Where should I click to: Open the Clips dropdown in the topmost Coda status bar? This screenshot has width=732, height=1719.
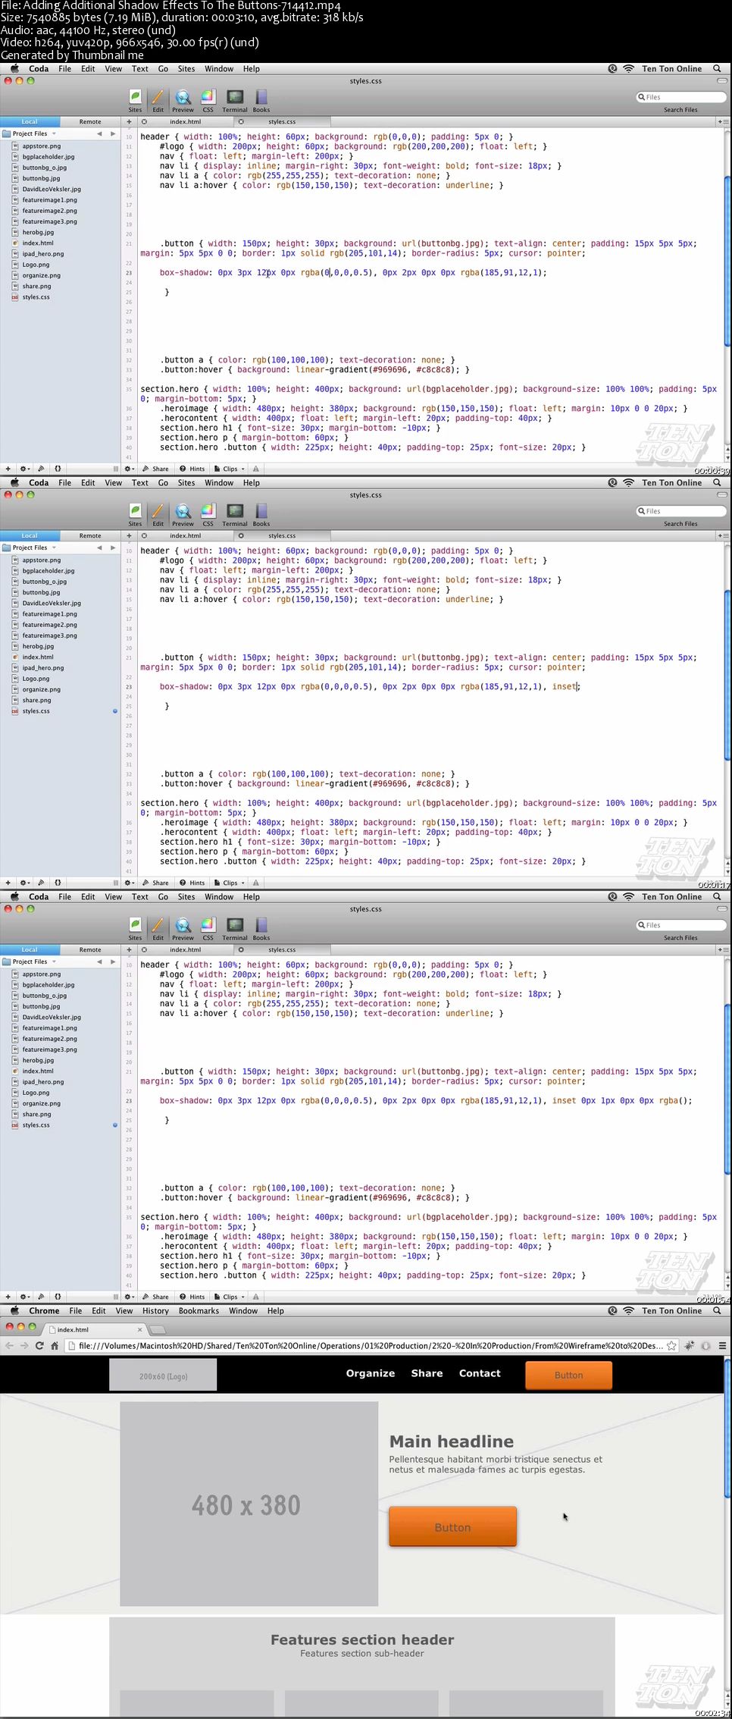click(x=230, y=469)
